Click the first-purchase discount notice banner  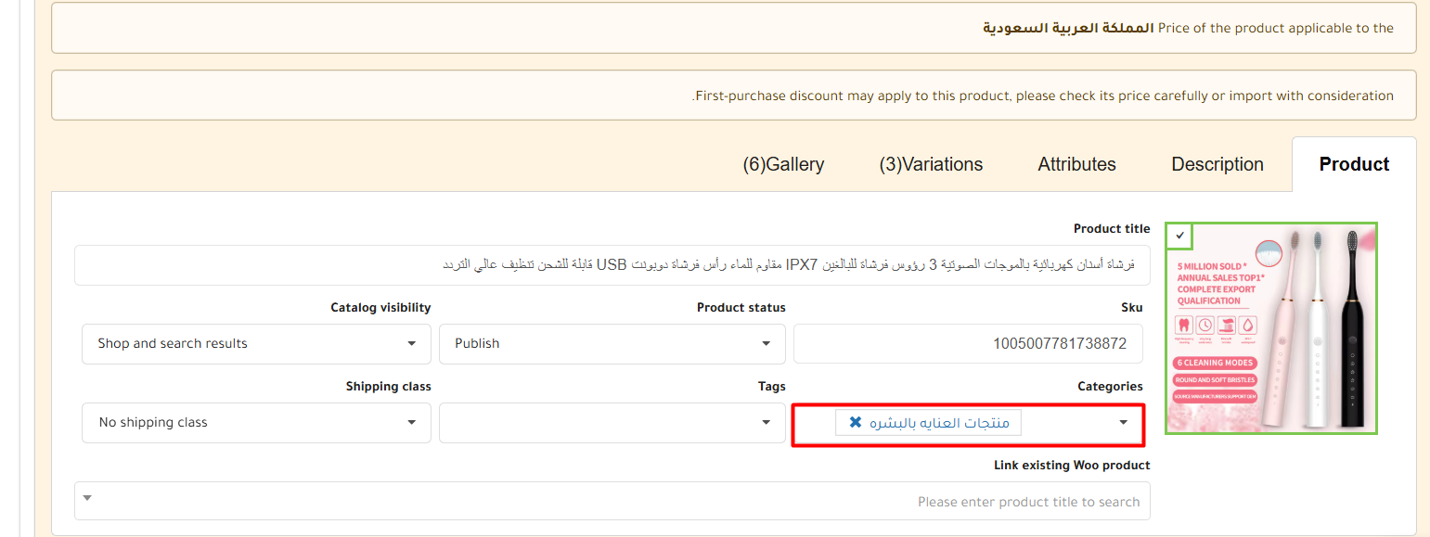coord(733,96)
